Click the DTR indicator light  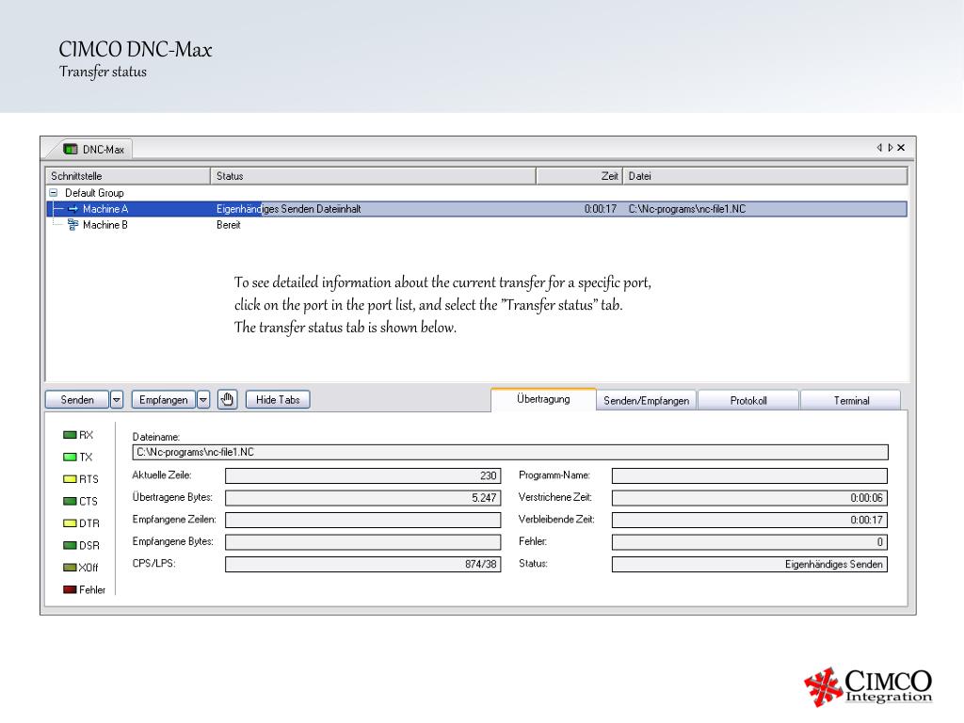coord(70,523)
